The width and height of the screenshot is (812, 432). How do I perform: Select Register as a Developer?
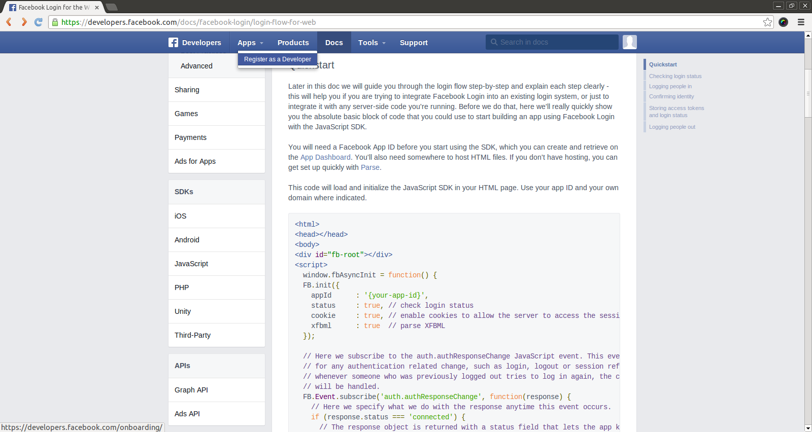(x=278, y=59)
